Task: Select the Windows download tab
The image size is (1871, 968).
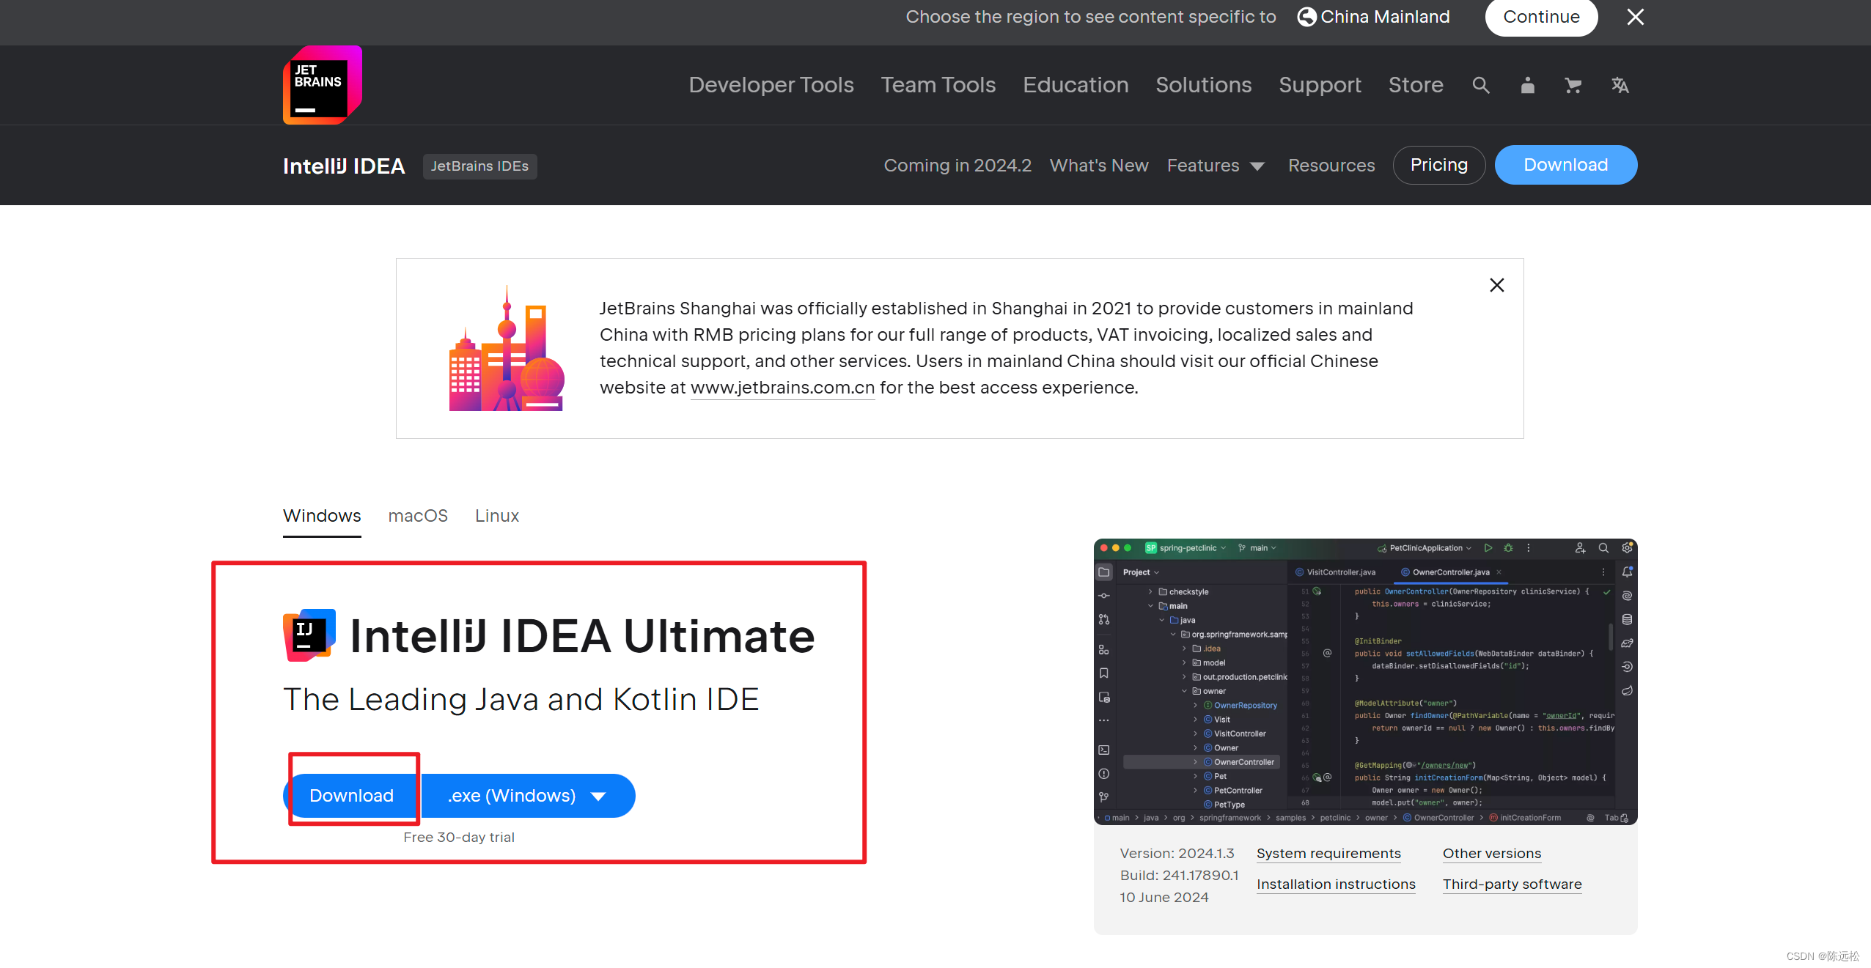Action: tap(321, 515)
